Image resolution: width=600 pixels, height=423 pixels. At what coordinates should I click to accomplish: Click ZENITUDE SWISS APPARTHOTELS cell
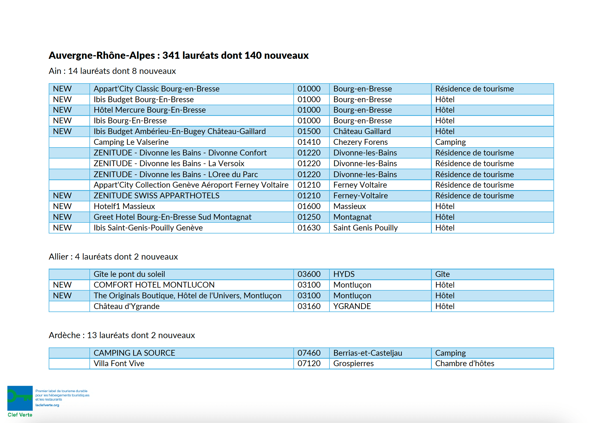(x=192, y=196)
